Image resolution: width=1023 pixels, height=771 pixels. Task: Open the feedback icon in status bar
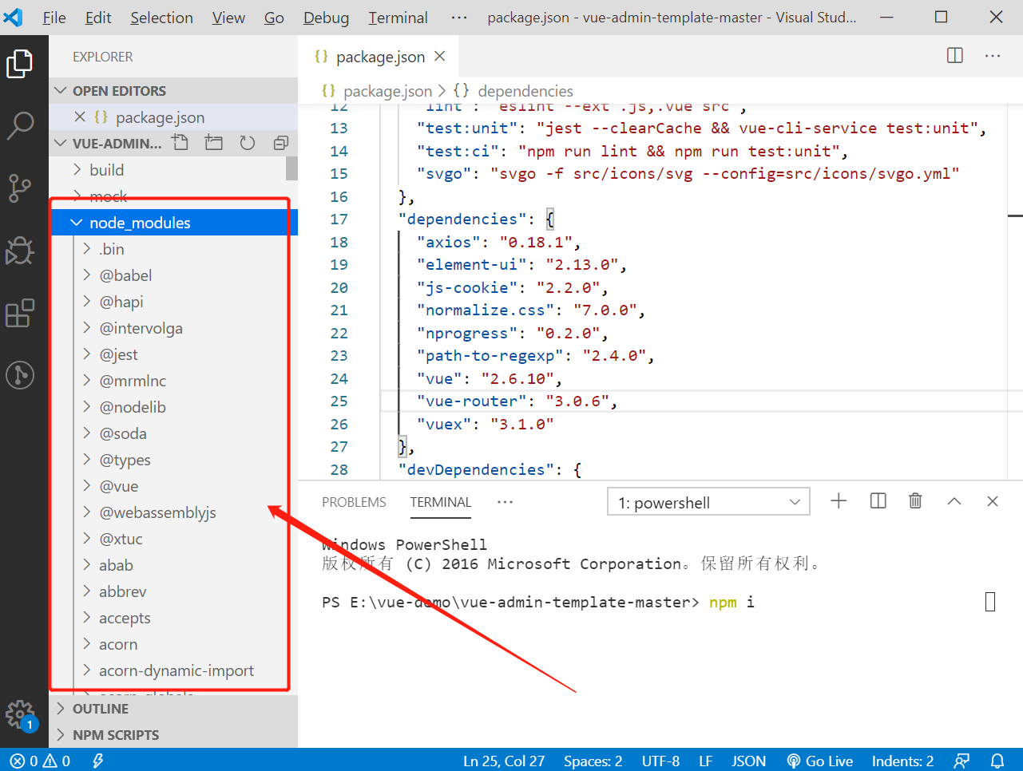click(962, 761)
